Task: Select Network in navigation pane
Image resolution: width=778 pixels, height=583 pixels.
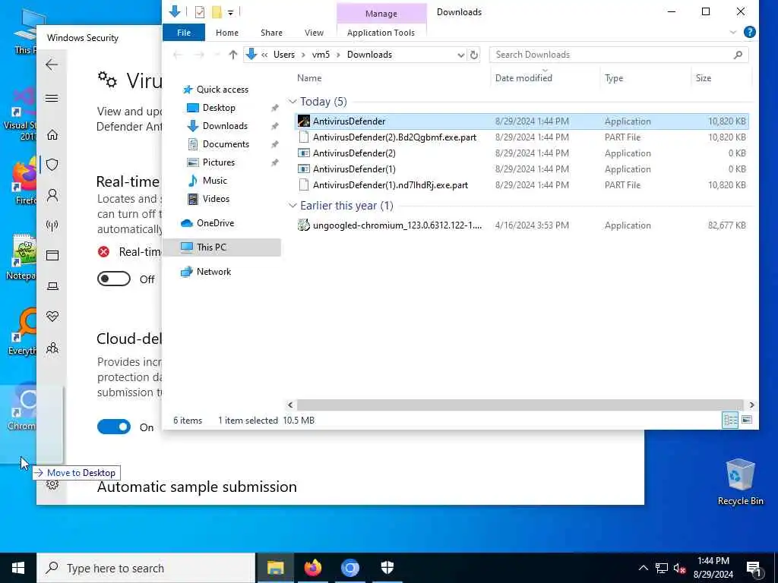Action: pos(213,272)
